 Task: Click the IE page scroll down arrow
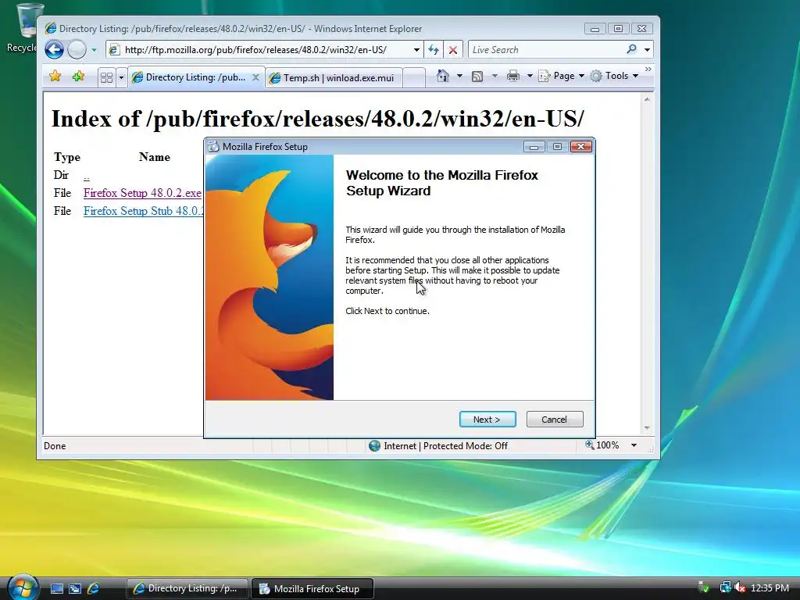[x=647, y=428]
